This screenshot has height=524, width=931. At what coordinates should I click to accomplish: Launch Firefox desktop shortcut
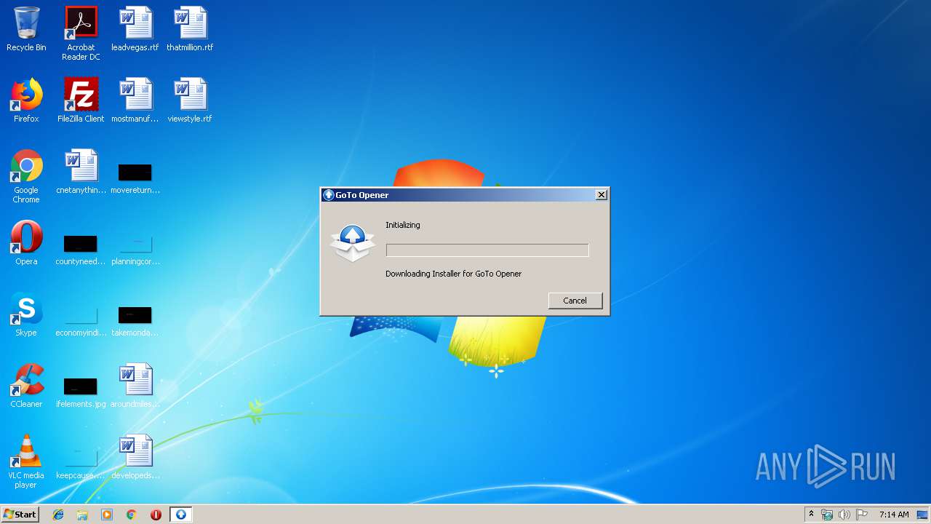point(26,100)
